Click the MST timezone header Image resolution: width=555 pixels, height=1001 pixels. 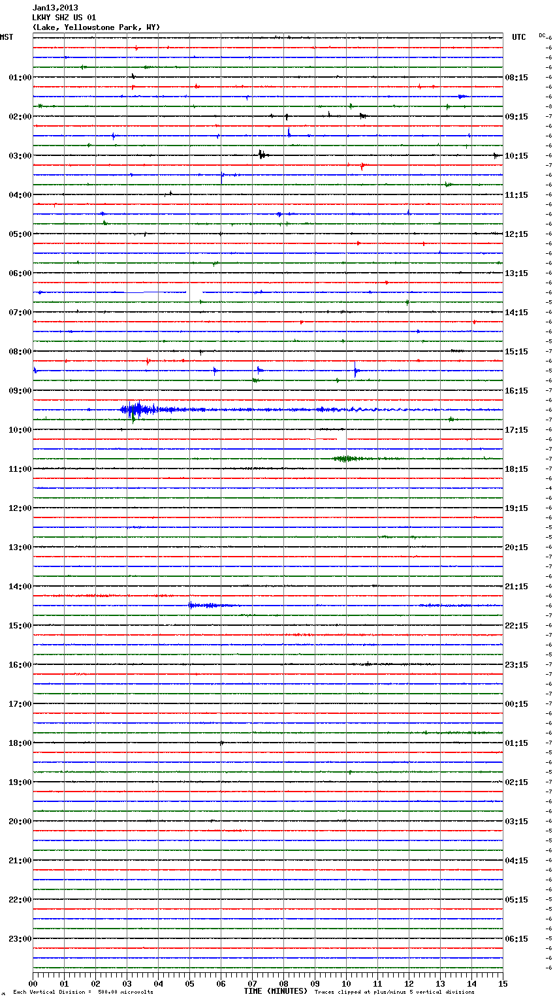pyautogui.click(x=7, y=37)
